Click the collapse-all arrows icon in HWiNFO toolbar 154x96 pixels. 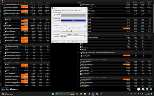pos(7,89)
